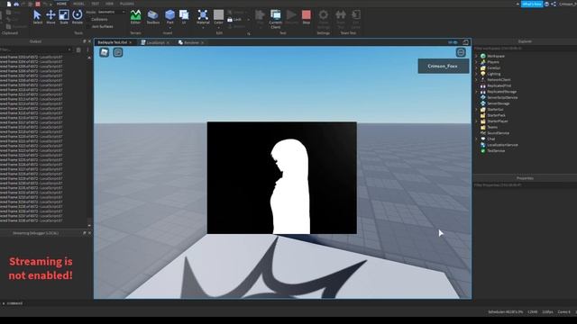Click the red stop icon in quick access bar
The image size is (577, 324).
tap(38, 4)
